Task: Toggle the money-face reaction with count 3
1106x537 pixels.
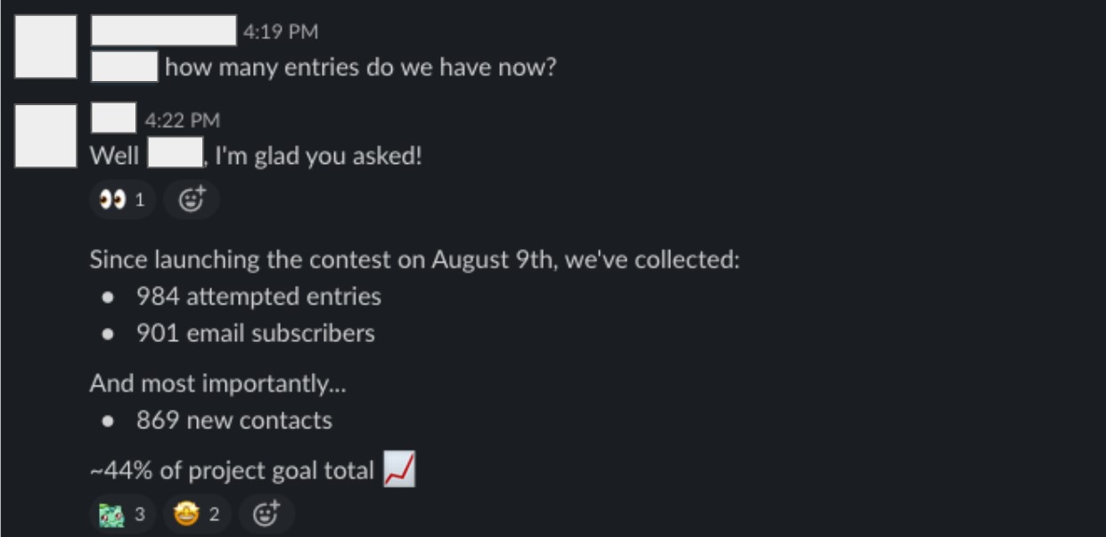Action: point(122,515)
